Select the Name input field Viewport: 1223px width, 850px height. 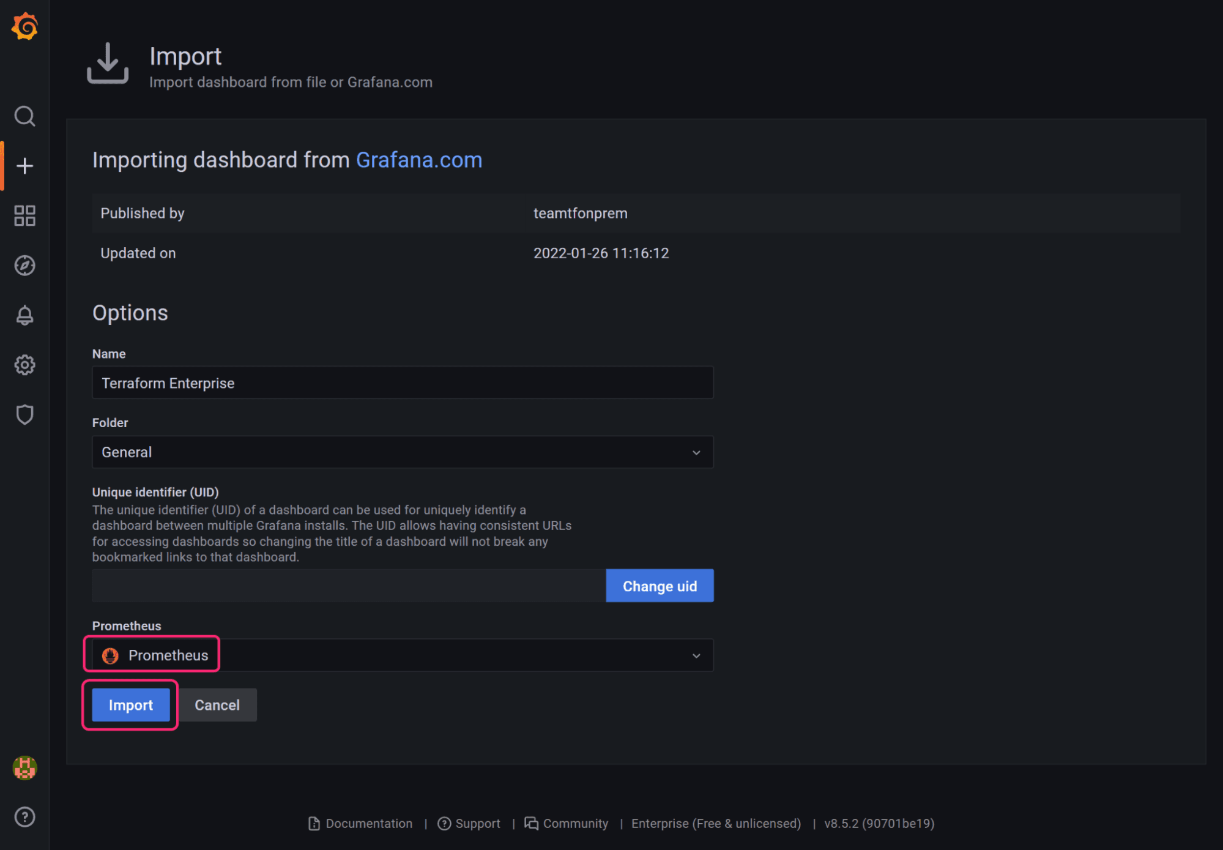click(x=403, y=382)
